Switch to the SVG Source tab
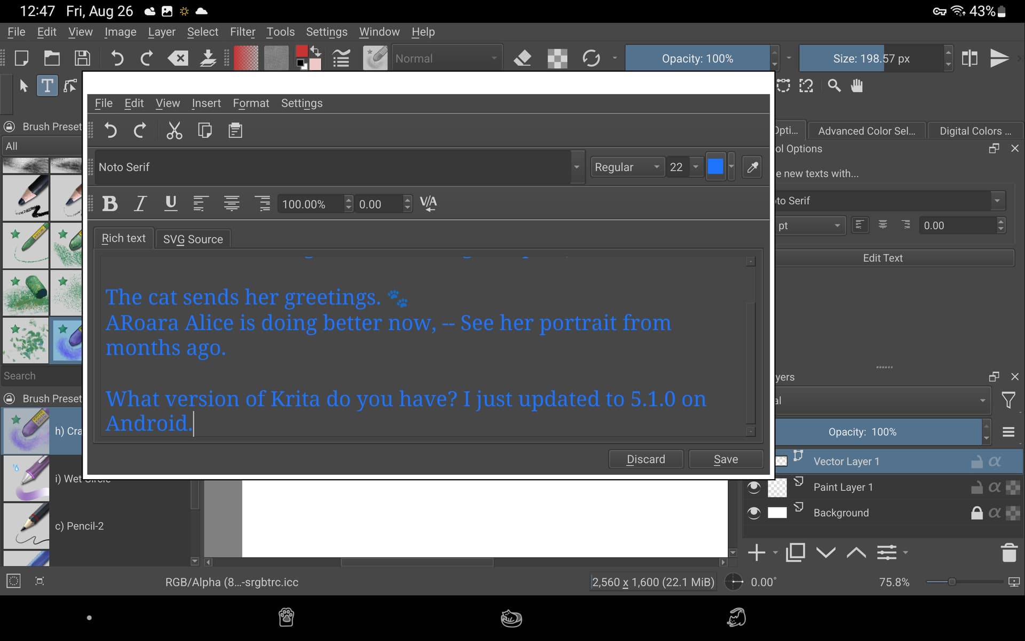This screenshot has width=1025, height=641. tap(193, 239)
